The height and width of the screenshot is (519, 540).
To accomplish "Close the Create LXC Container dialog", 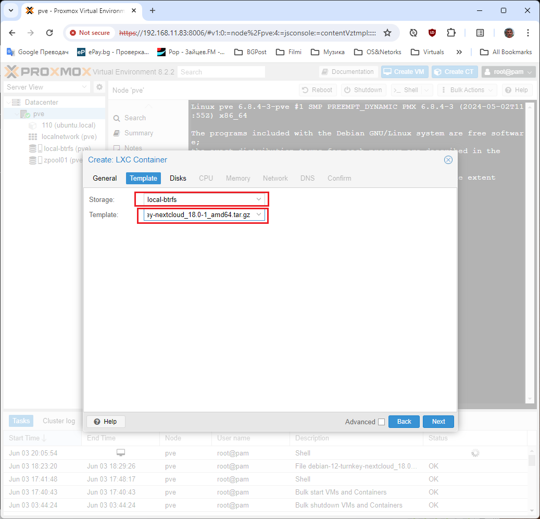I will [x=448, y=160].
